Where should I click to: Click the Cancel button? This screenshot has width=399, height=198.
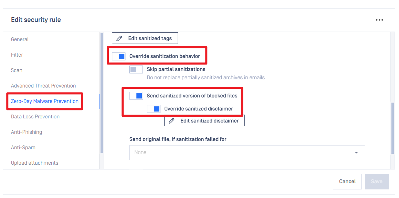click(x=347, y=182)
